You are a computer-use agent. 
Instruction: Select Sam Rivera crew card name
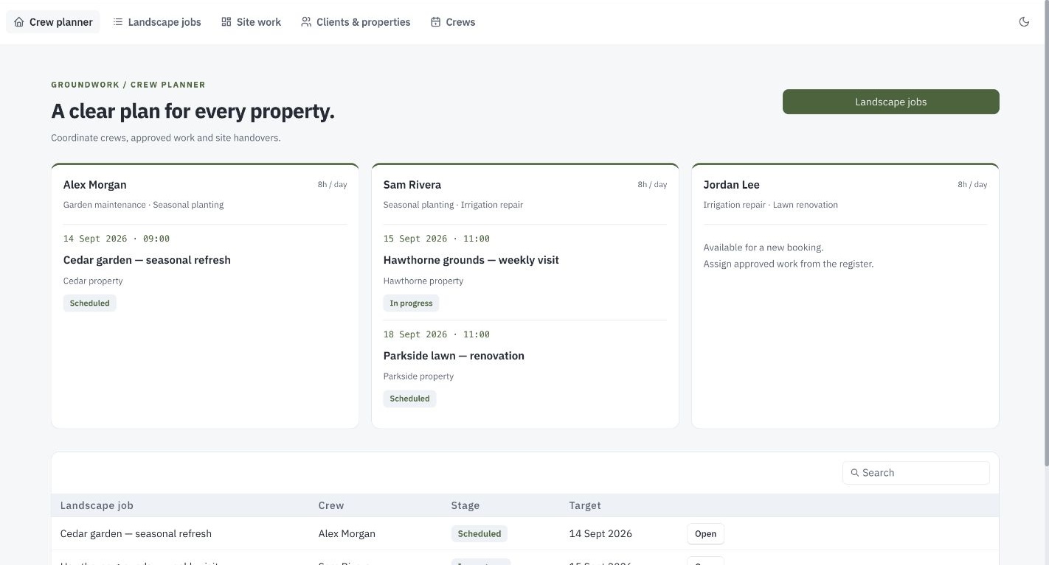[x=412, y=185]
